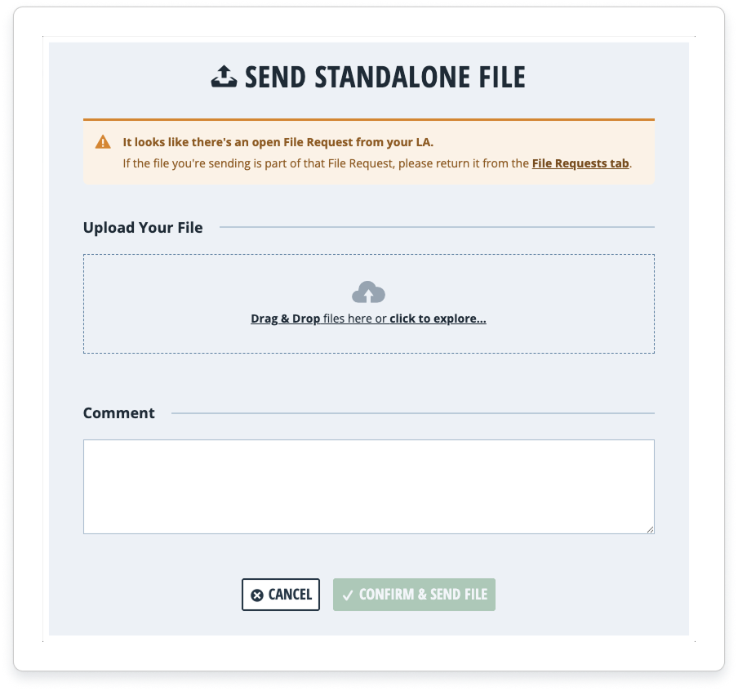Open the File Requests tab link

tap(580, 163)
